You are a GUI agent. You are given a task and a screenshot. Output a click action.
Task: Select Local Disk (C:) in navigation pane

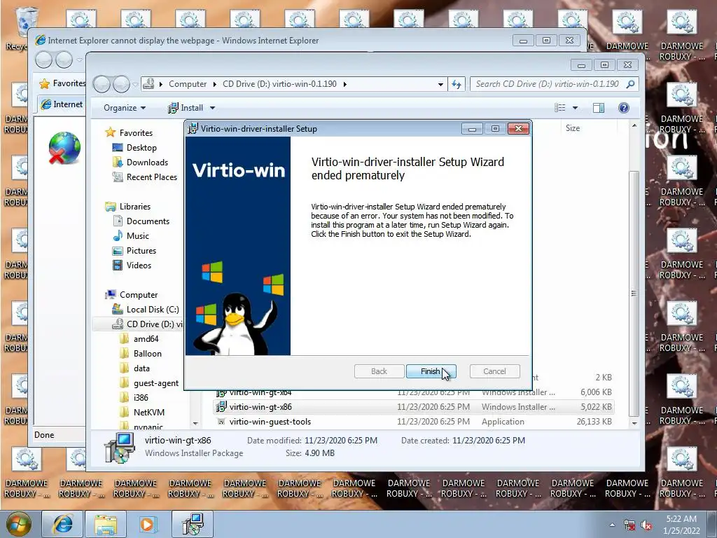[x=152, y=309]
